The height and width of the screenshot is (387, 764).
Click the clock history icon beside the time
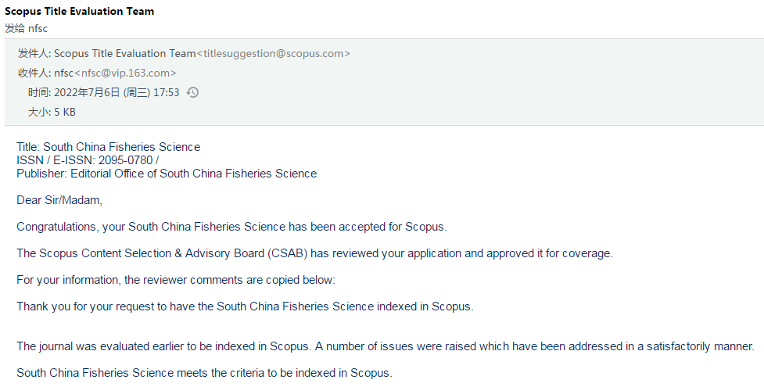(x=193, y=92)
